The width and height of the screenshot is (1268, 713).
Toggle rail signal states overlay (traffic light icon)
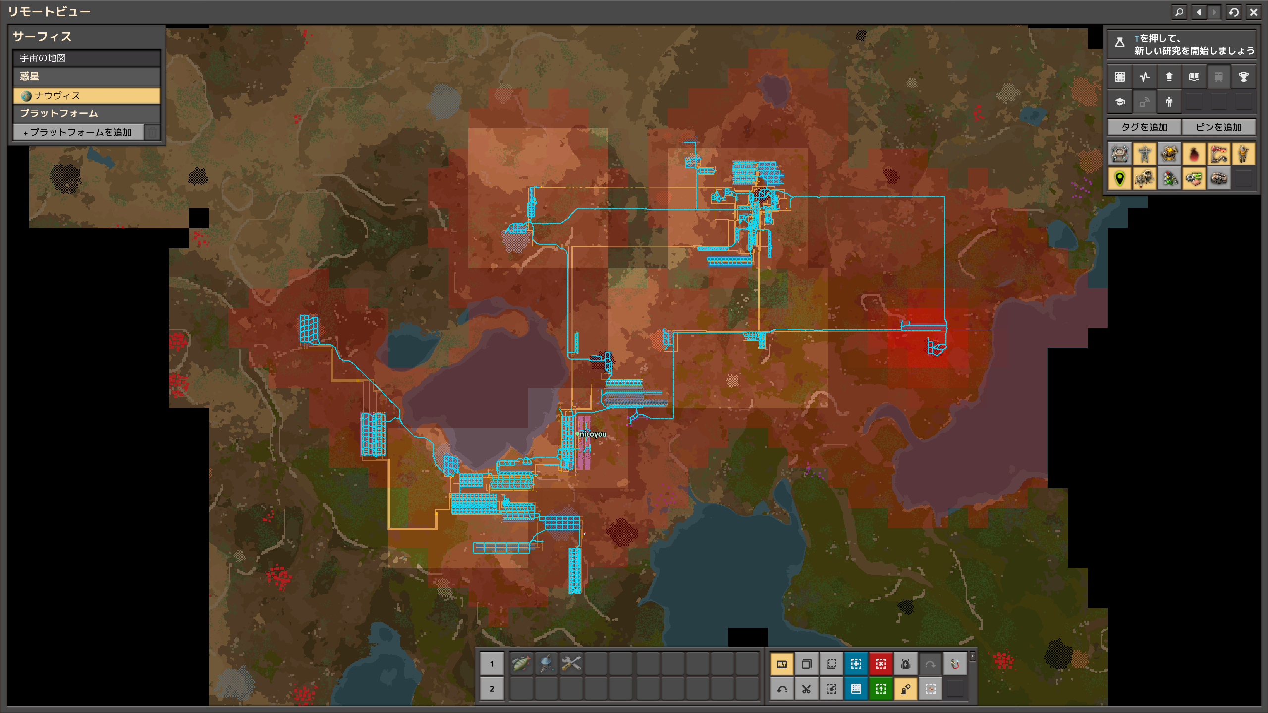coord(1169,178)
